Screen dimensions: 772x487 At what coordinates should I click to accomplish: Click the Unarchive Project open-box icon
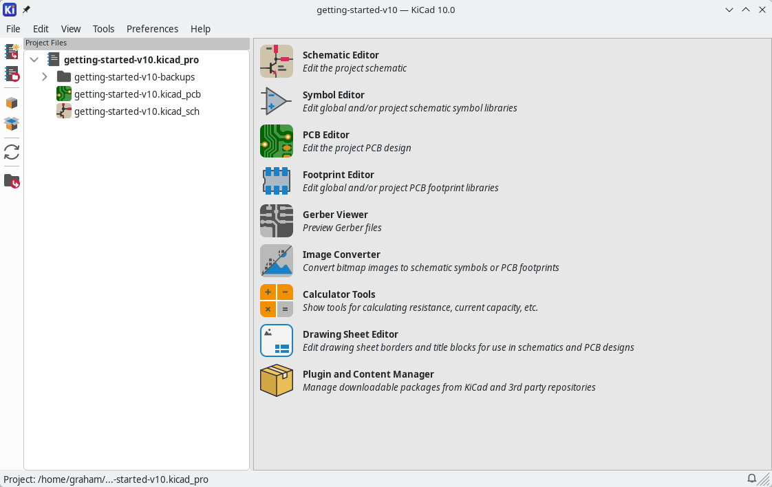(x=12, y=124)
